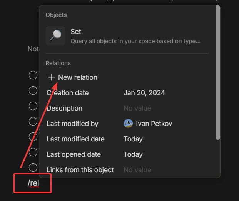Screen dimensions: 239x201
Task: Click the No value field beside Description
Action: (x=137, y=108)
